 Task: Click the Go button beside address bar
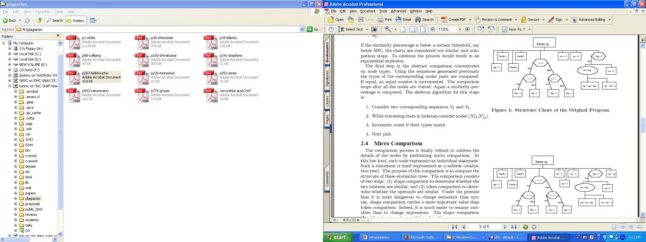pos(313,29)
